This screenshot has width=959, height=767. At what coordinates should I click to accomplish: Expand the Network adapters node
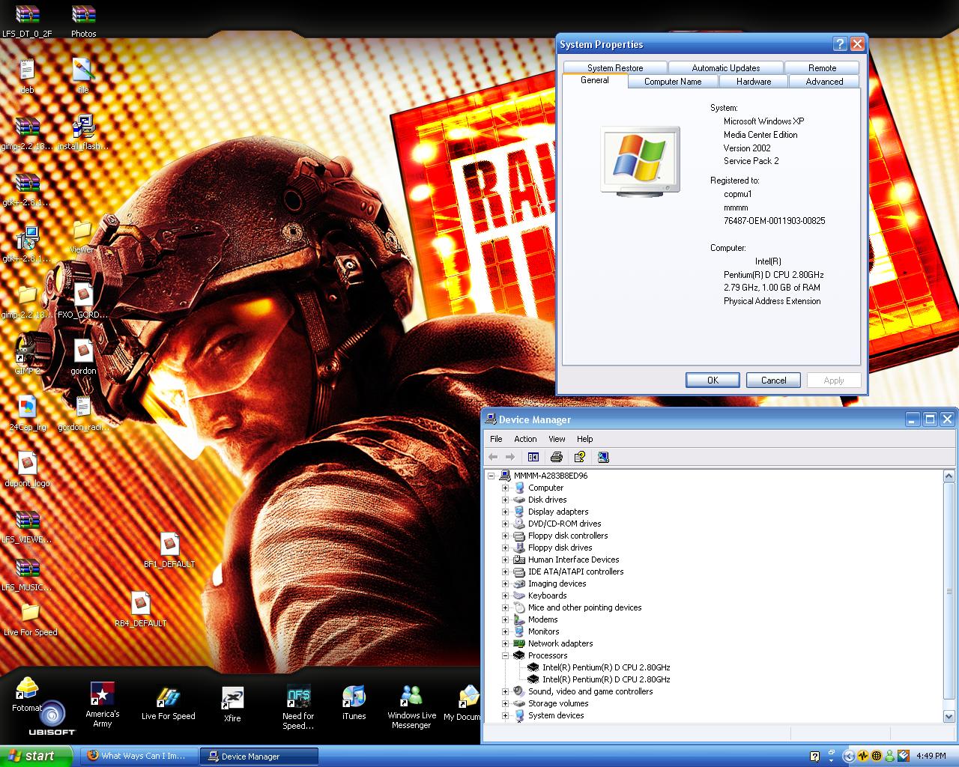505,643
